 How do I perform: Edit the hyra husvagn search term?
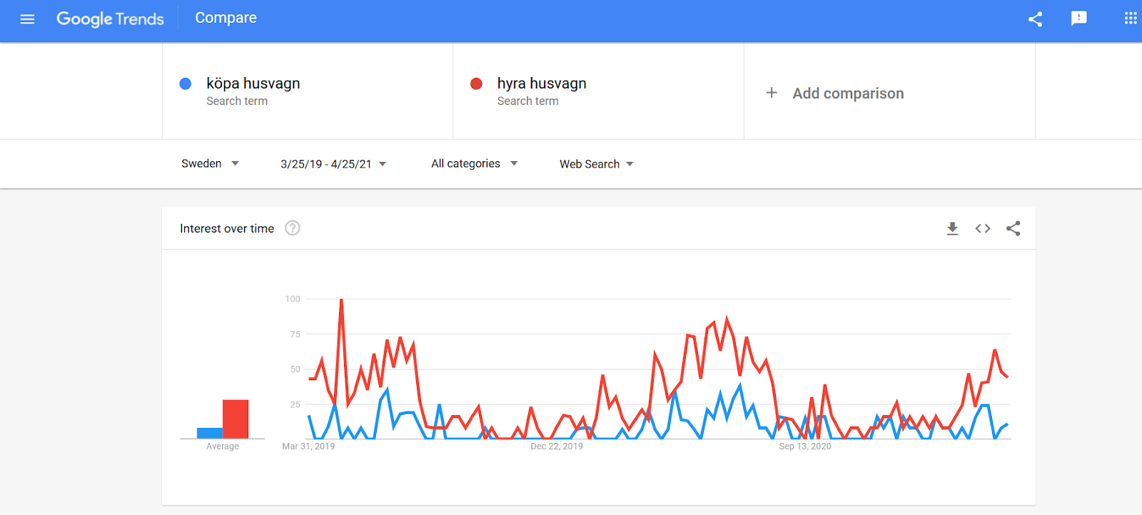click(x=541, y=83)
